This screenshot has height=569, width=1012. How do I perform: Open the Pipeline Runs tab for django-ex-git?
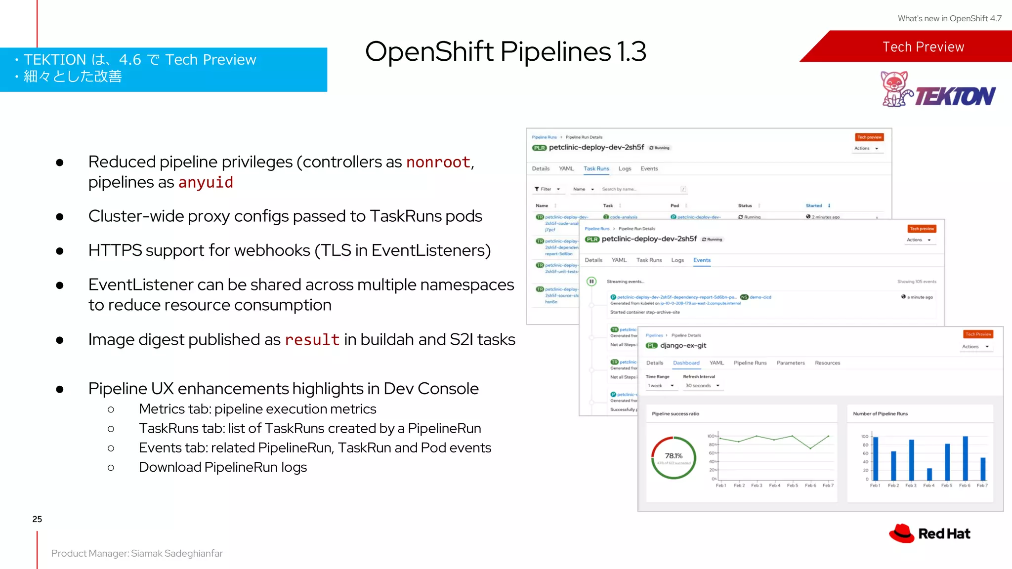point(750,363)
